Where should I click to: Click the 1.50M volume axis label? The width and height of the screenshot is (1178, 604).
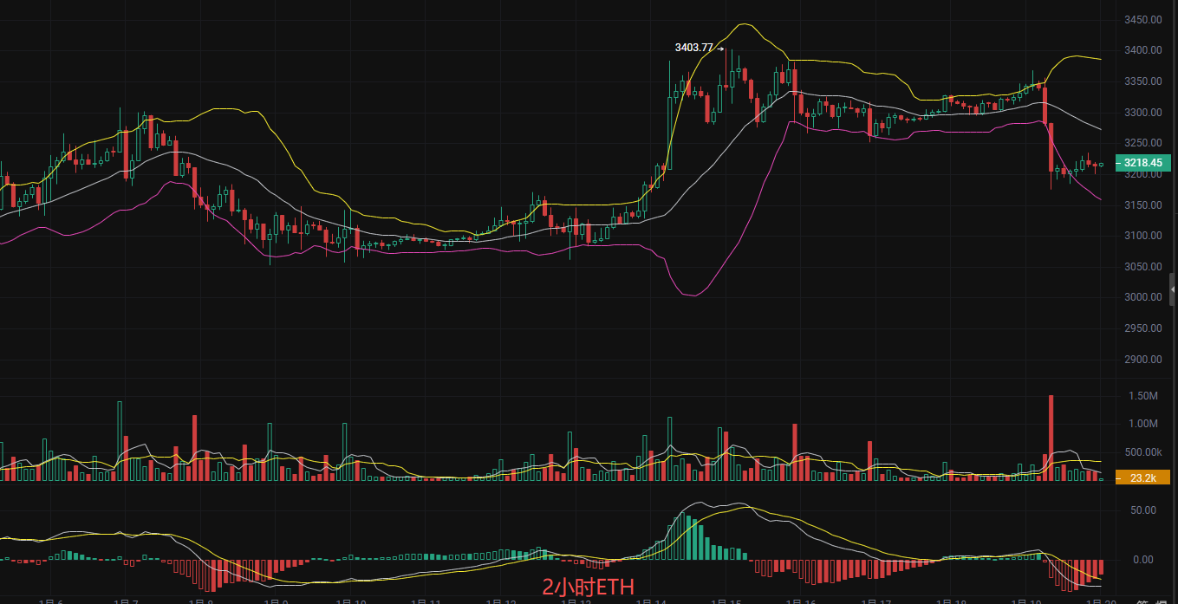tap(1142, 396)
